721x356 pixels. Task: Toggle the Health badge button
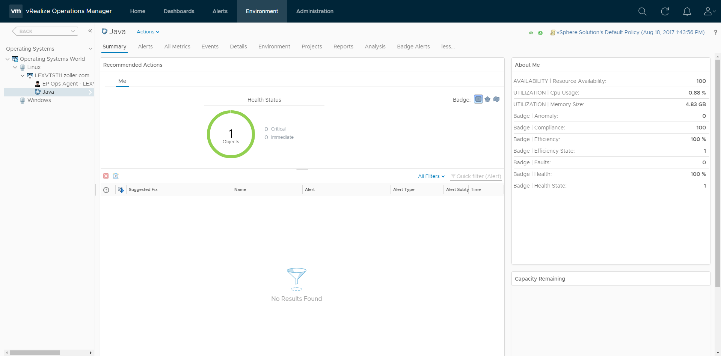click(x=478, y=99)
